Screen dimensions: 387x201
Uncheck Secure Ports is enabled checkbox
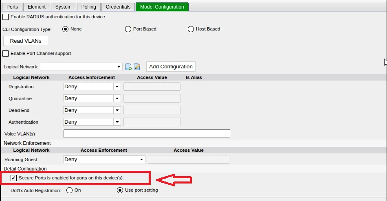[13, 178]
